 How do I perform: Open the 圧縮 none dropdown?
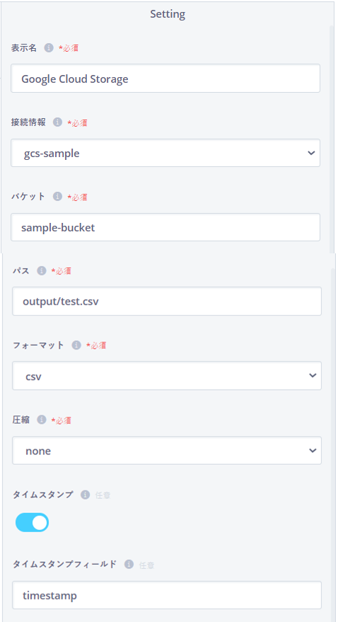click(x=167, y=450)
